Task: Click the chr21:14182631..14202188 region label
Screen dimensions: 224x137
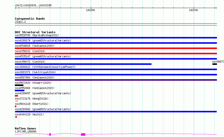Action: [33, 6]
